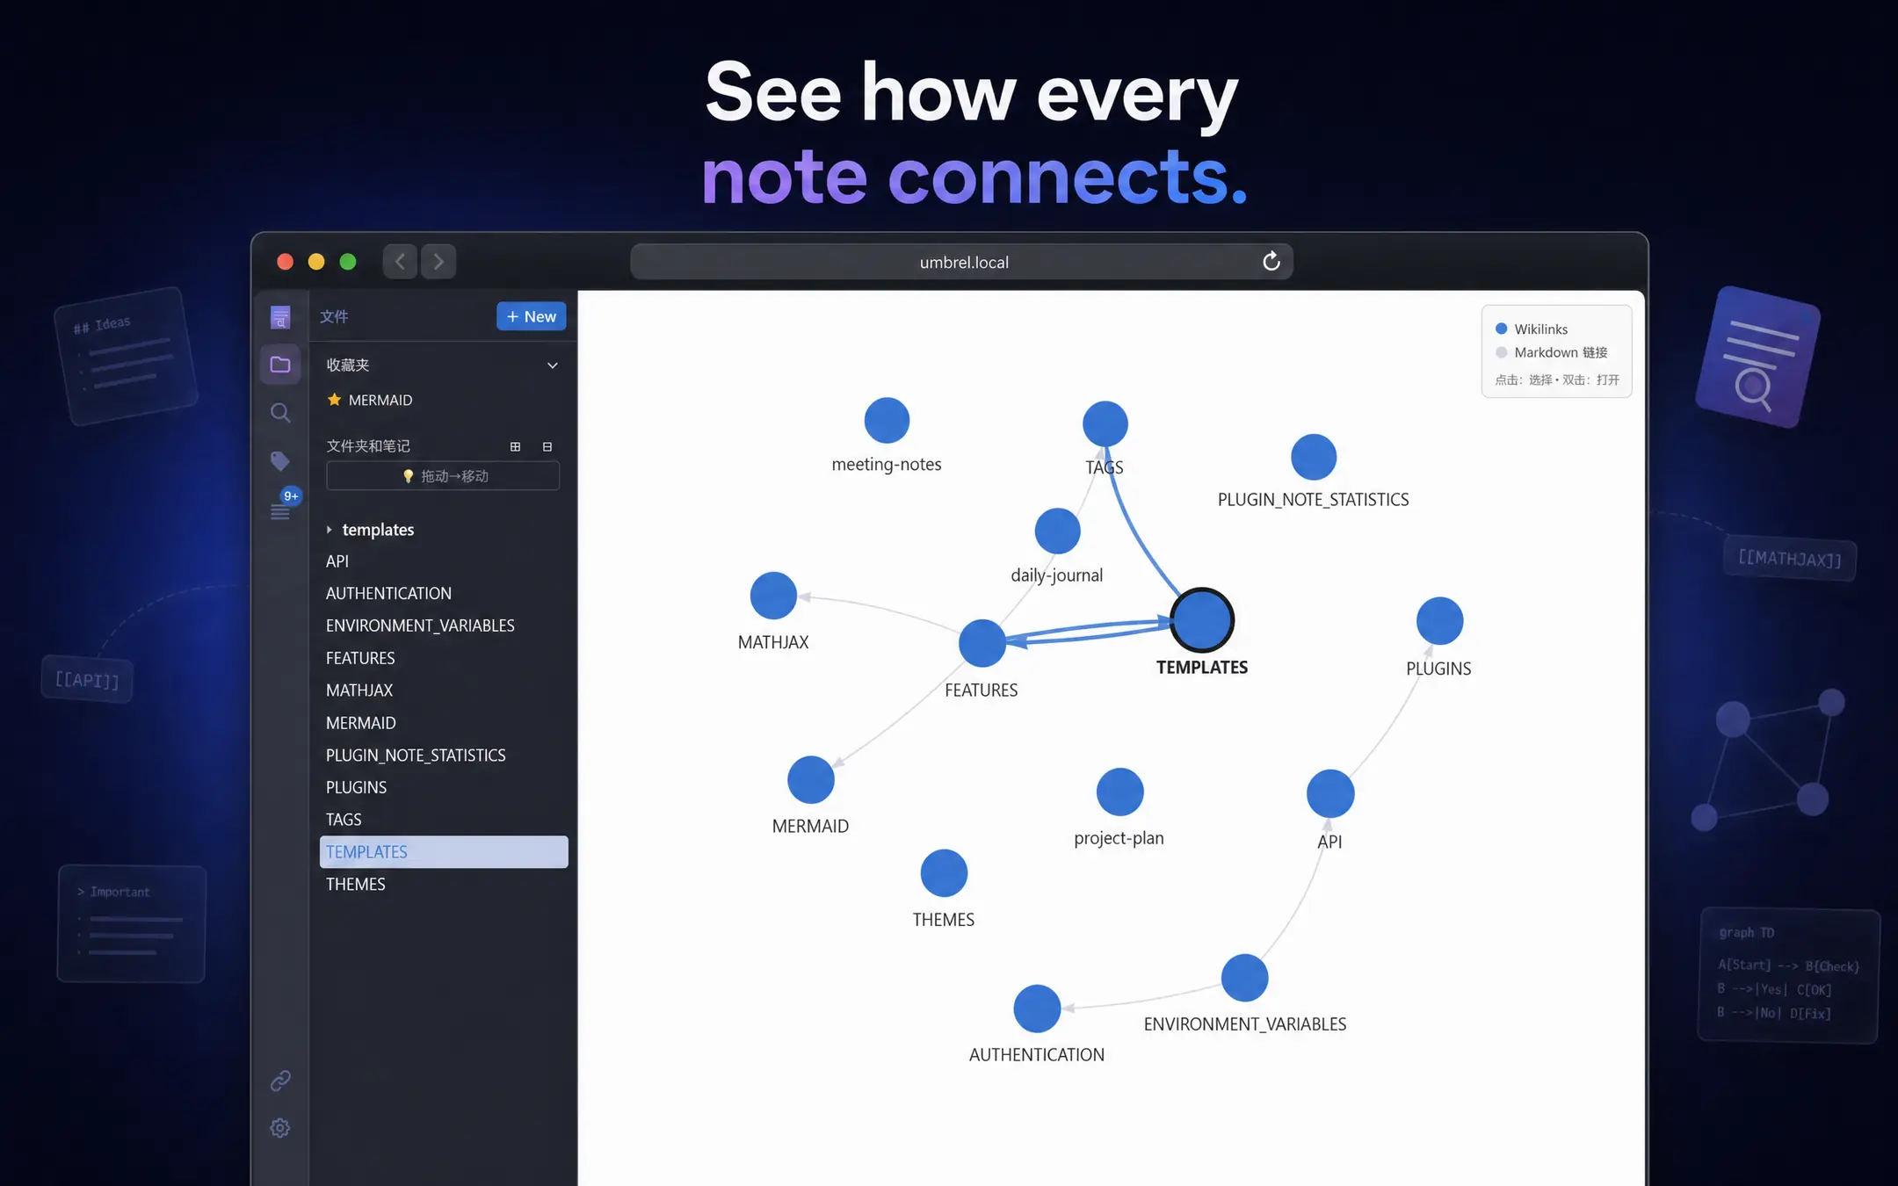Open the search sidebar icon
This screenshot has width=1898, height=1186.
[x=280, y=413]
